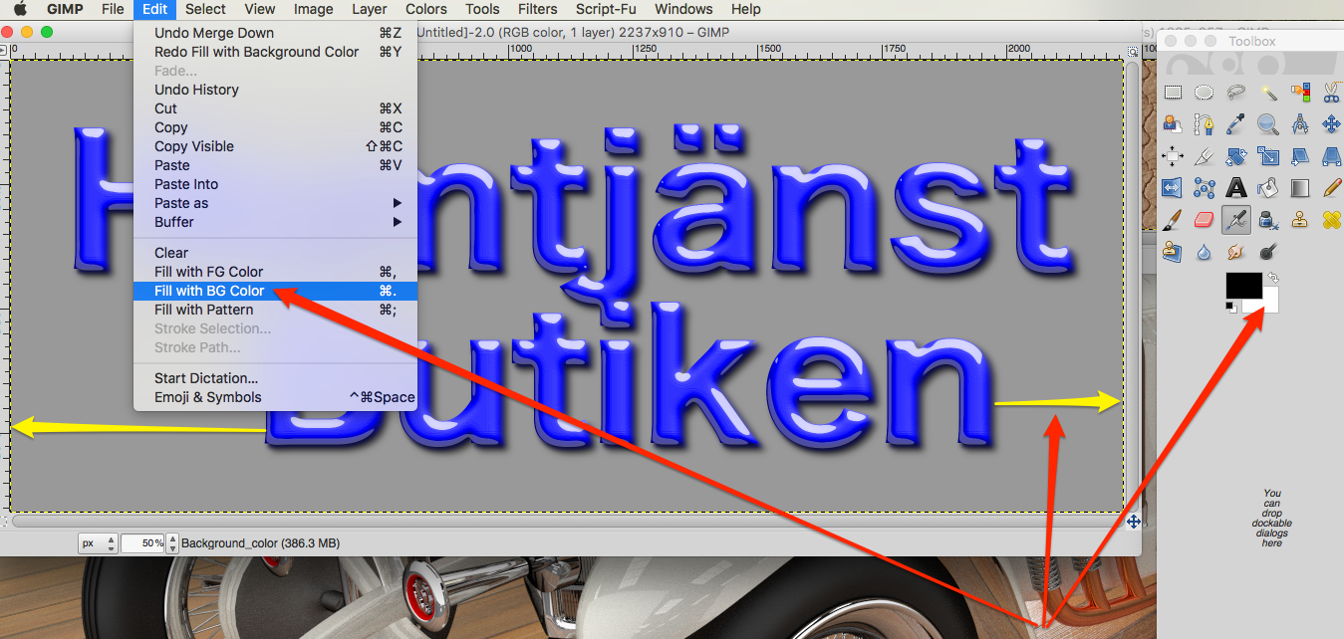Select the Paintbrush tool
The image size is (1344, 639).
[1173, 219]
